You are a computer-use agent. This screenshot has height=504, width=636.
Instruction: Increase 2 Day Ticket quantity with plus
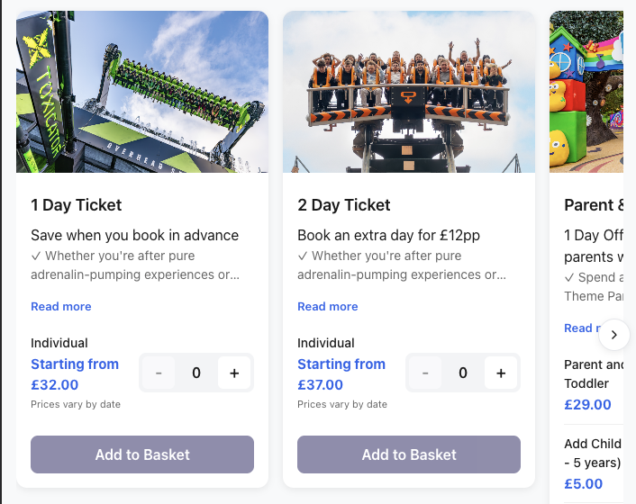(501, 373)
